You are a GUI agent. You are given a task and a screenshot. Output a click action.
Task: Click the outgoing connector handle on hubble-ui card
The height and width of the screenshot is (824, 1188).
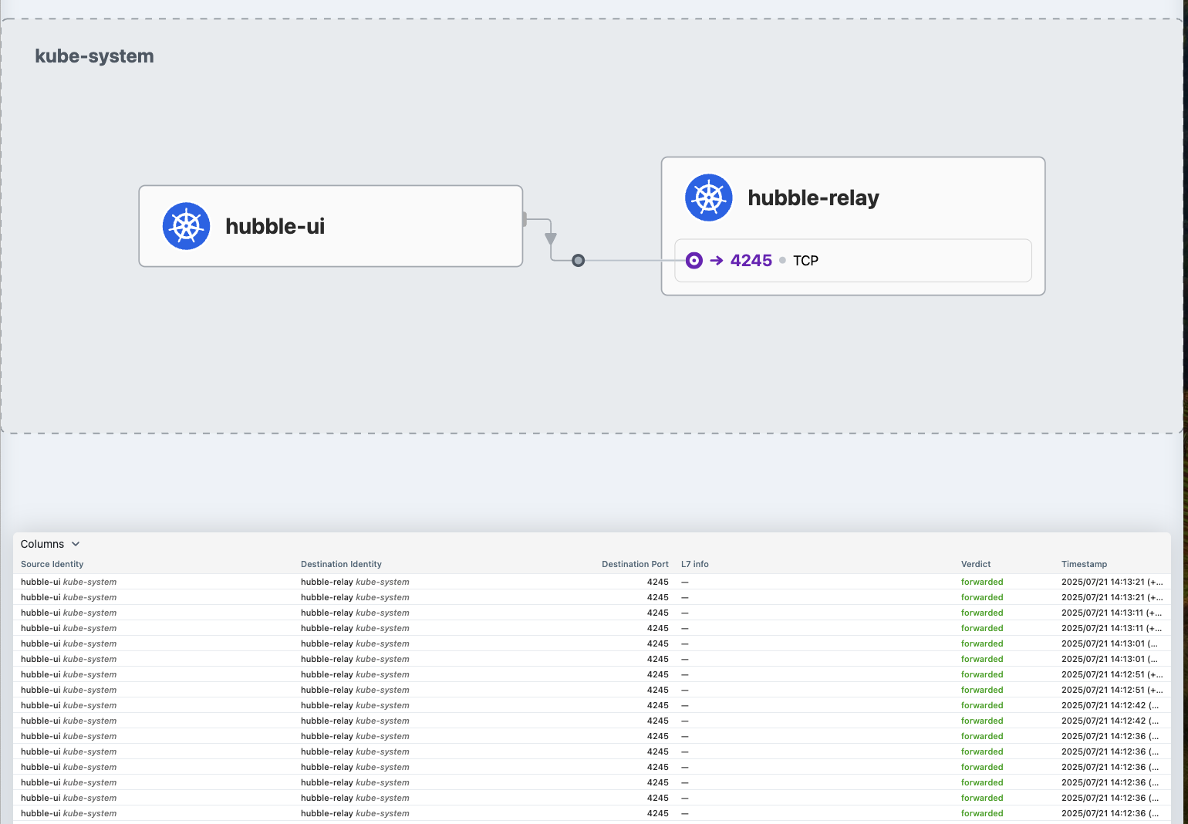pos(525,219)
